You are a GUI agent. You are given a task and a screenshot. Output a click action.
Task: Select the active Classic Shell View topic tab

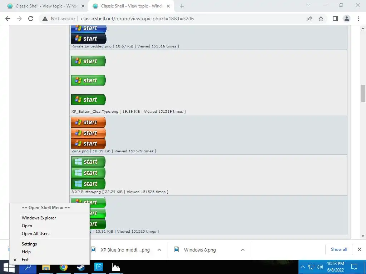[x=132, y=6]
